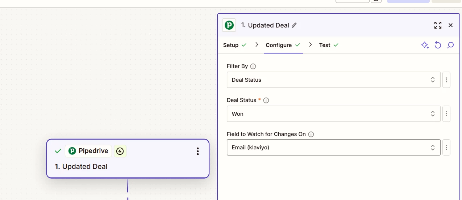The width and height of the screenshot is (462, 200).
Task: Open the Email (klaviyo) field dropdown
Action: [x=333, y=148]
